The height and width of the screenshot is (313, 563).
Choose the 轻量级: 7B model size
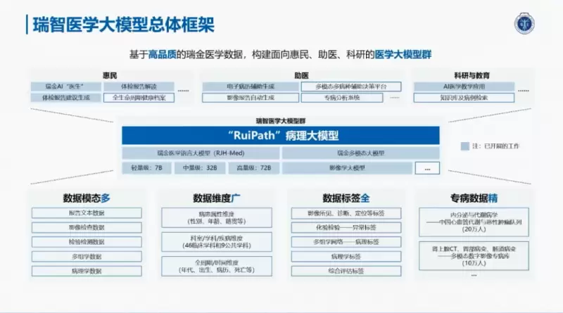tap(146, 168)
